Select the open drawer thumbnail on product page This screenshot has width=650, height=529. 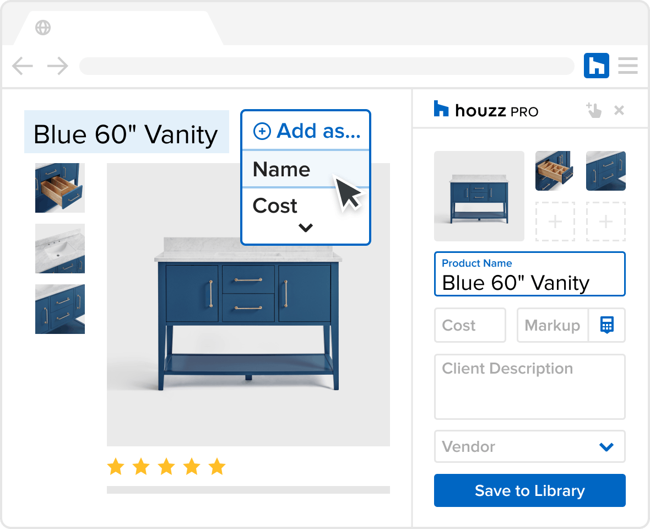pos(60,188)
